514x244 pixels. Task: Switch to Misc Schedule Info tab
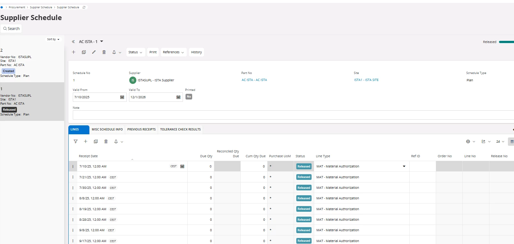tap(107, 129)
